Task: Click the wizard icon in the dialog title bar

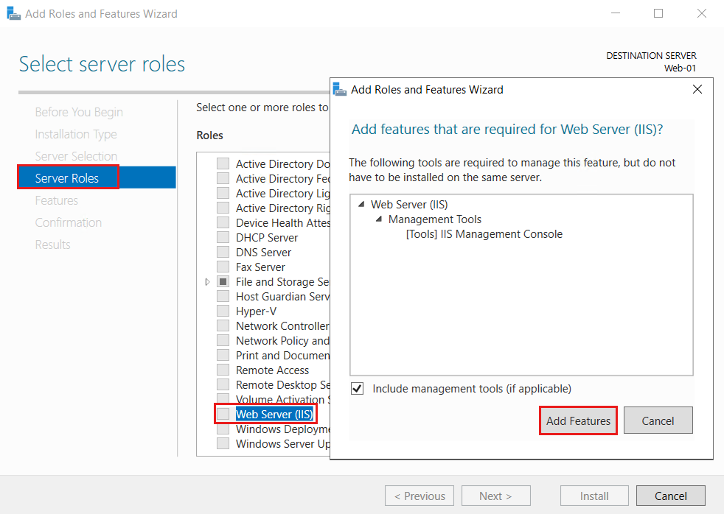Action: click(339, 89)
